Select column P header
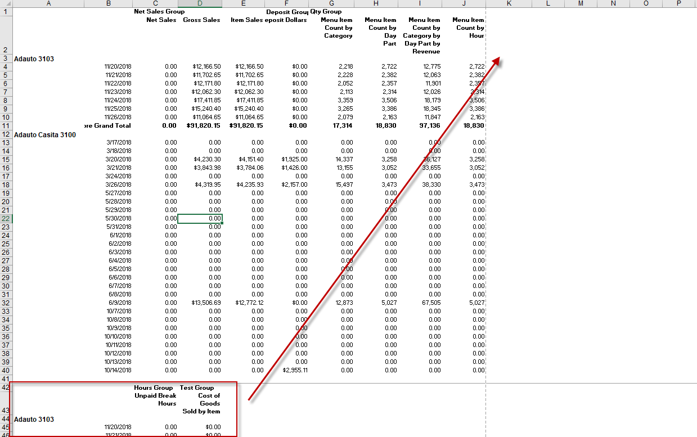The width and height of the screenshot is (697, 437). 679,3
